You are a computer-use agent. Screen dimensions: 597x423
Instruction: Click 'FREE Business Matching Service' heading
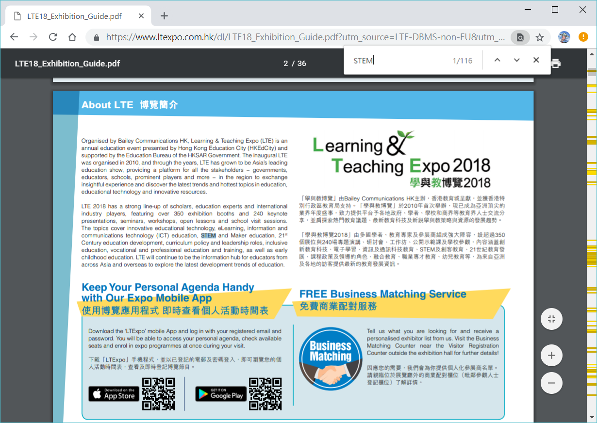[383, 294]
